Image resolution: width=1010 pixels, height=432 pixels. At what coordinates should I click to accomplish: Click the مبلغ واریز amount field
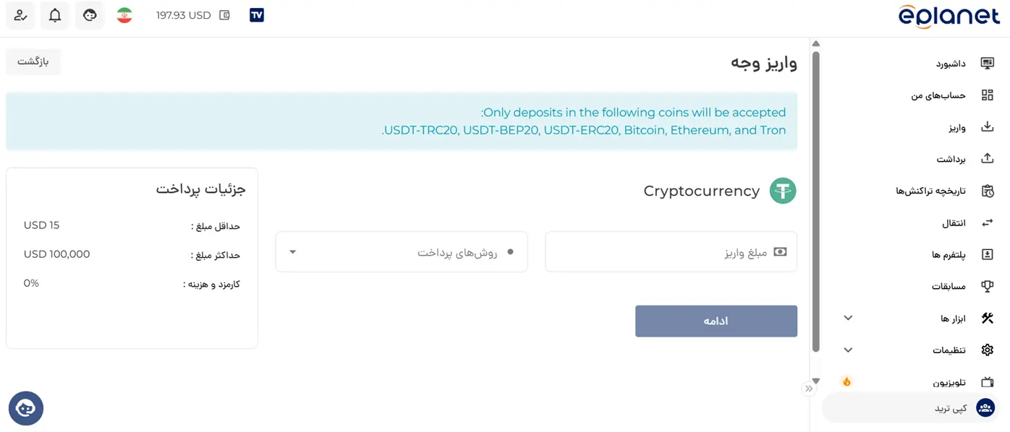(x=671, y=252)
